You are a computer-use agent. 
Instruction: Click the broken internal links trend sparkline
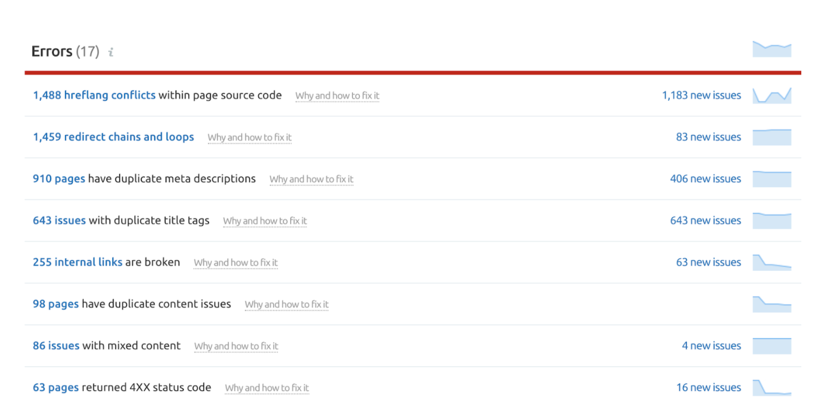771,262
